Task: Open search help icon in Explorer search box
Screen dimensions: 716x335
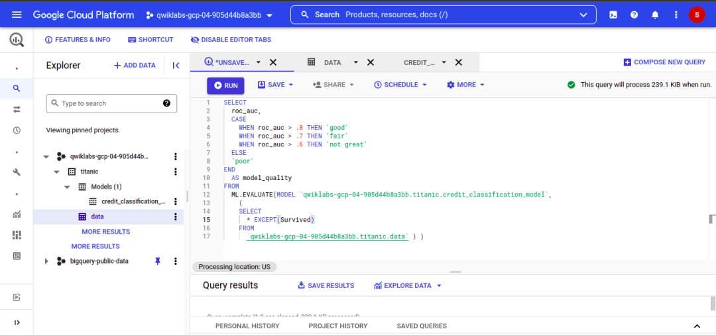Action: click(x=166, y=103)
